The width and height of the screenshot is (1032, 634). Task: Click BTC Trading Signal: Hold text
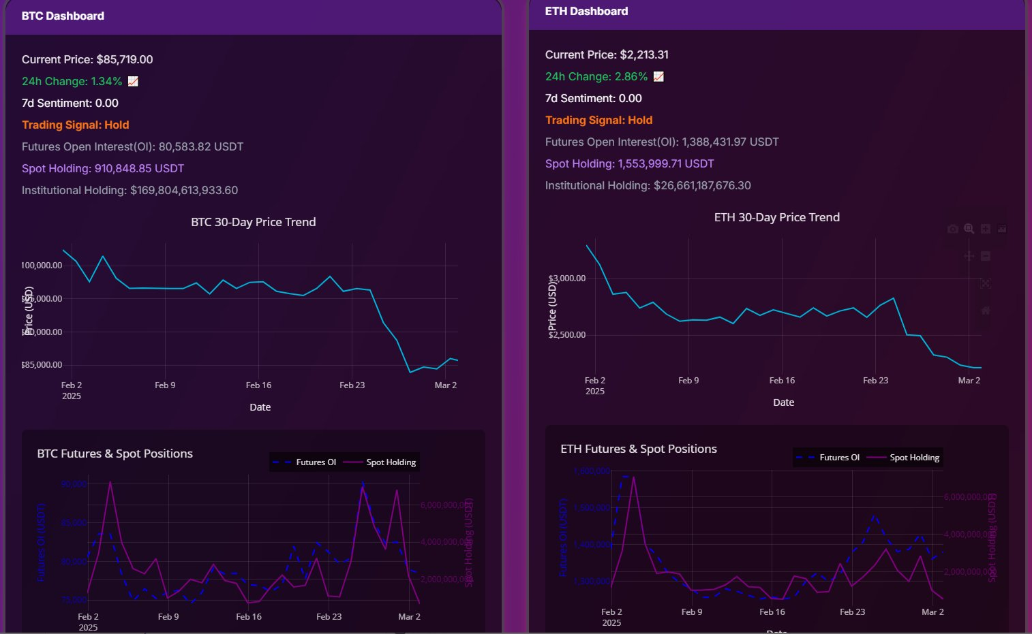76,125
